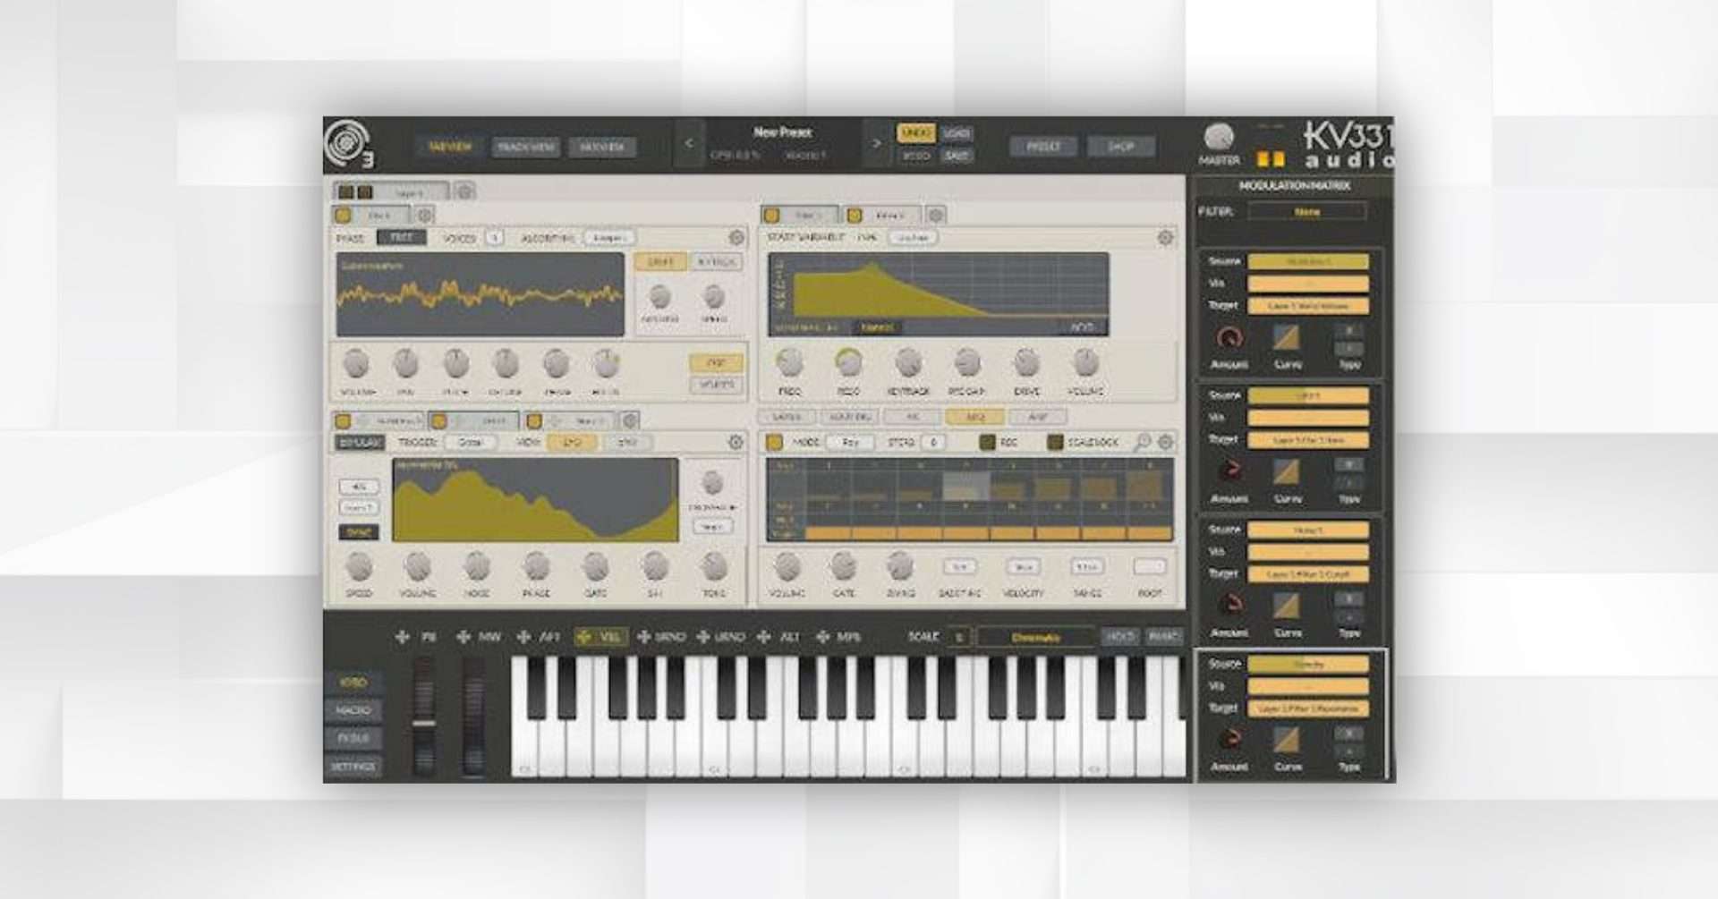Enable the Scale Lock checkbox
Image resolution: width=1718 pixels, height=899 pixels.
[1055, 442]
